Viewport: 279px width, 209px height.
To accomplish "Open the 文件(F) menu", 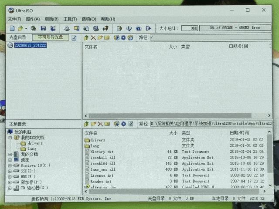I will [x=14, y=19].
